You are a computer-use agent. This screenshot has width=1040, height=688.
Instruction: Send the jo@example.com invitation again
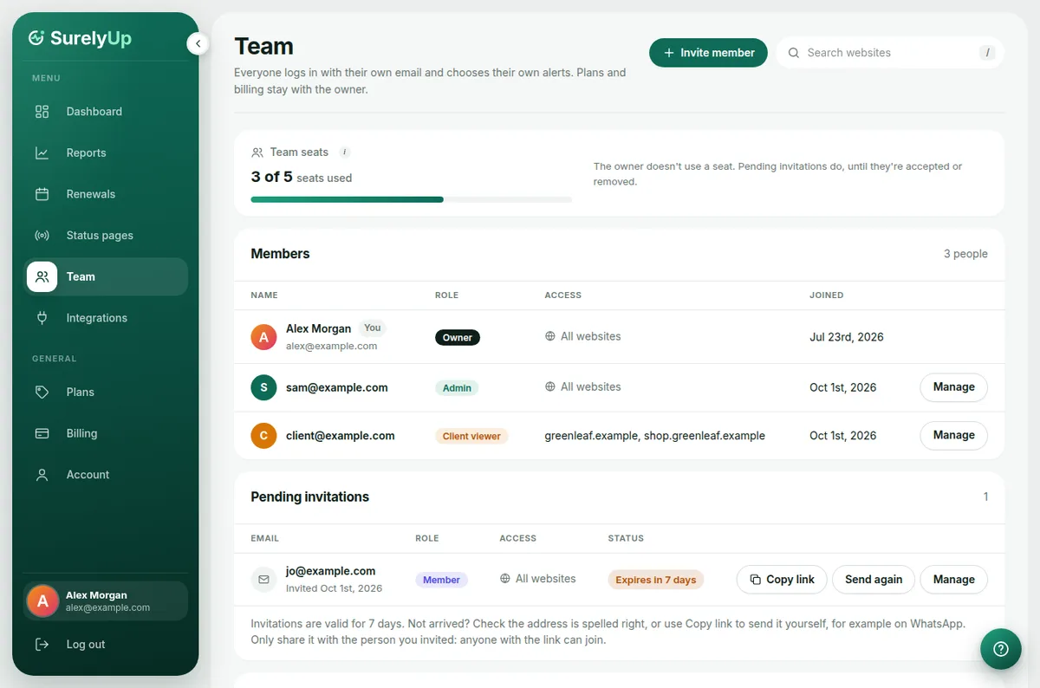(x=874, y=580)
